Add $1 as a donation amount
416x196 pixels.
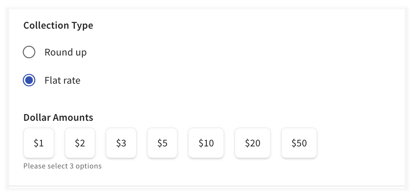(39, 143)
